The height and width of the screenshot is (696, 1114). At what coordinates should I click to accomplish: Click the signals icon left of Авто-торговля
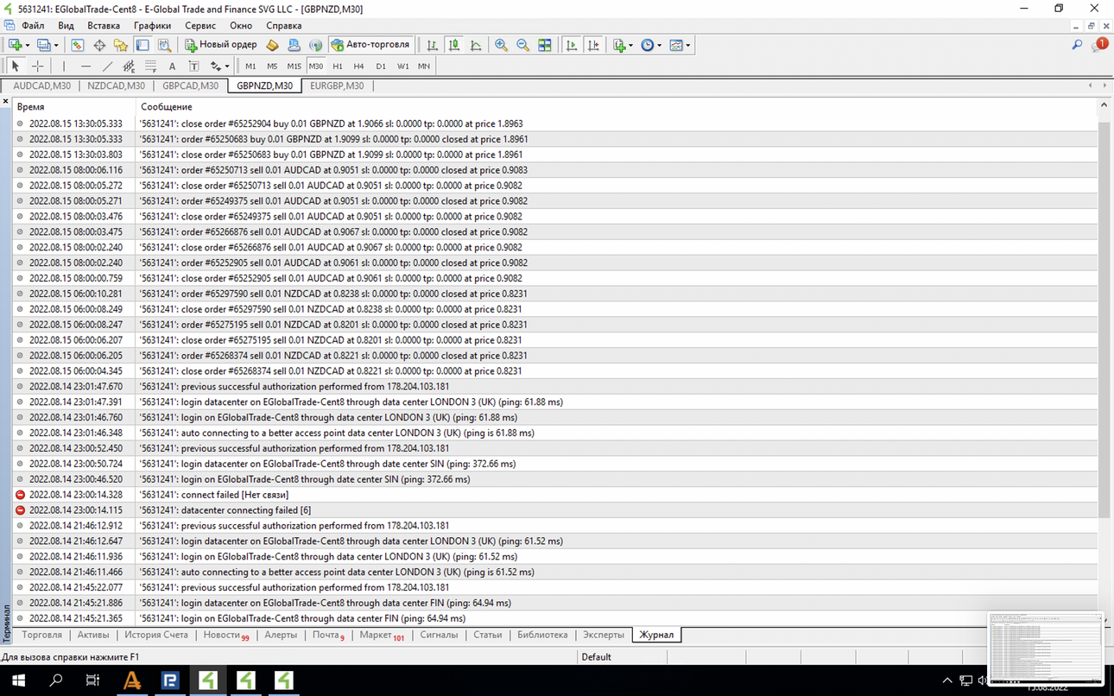pyautogui.click(x=316, y=45)
